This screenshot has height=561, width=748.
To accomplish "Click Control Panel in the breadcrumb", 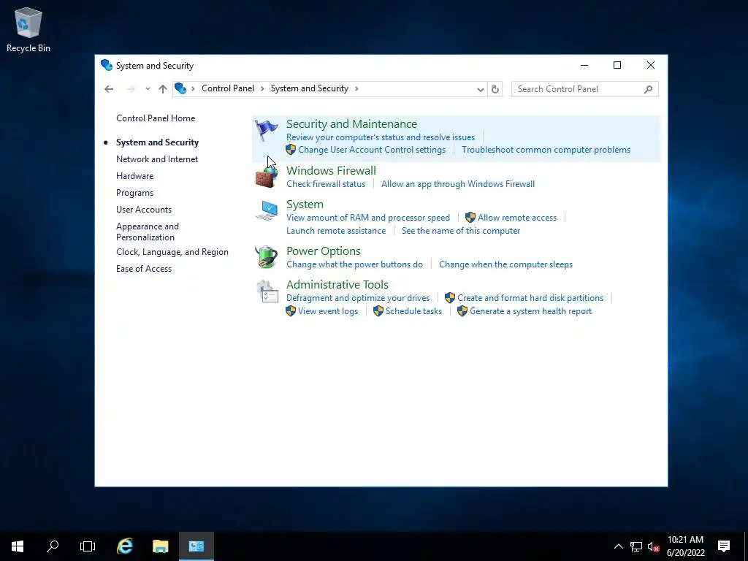I will coord(228,88).
